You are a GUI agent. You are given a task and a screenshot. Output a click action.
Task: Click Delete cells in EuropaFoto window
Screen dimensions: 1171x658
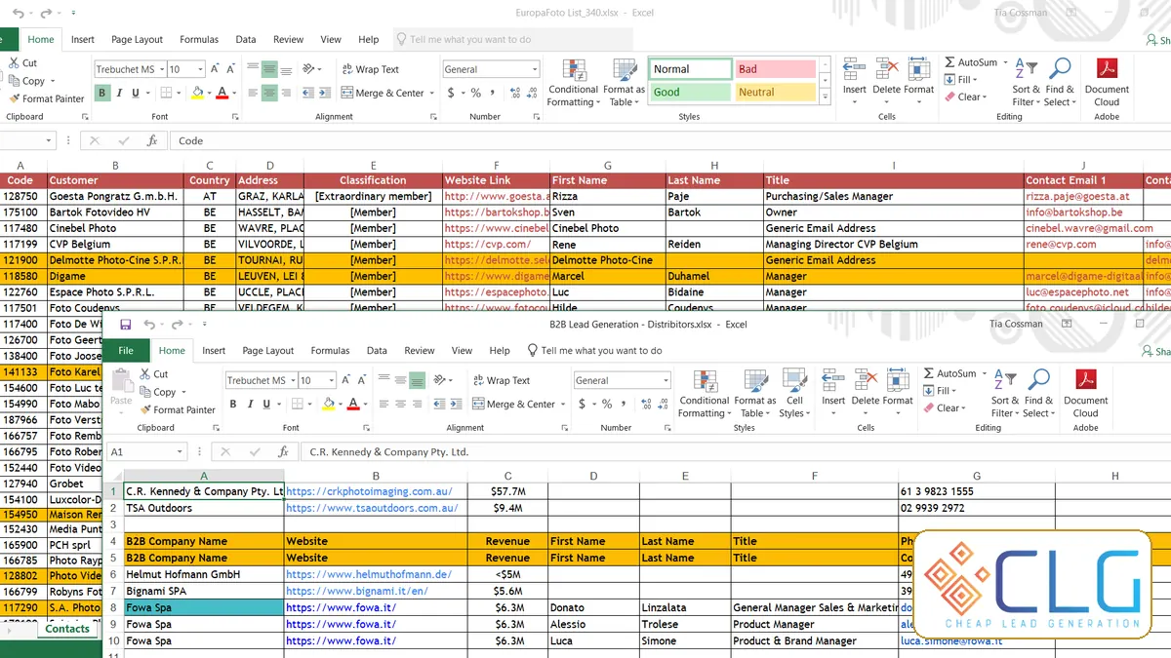point(887,78)
